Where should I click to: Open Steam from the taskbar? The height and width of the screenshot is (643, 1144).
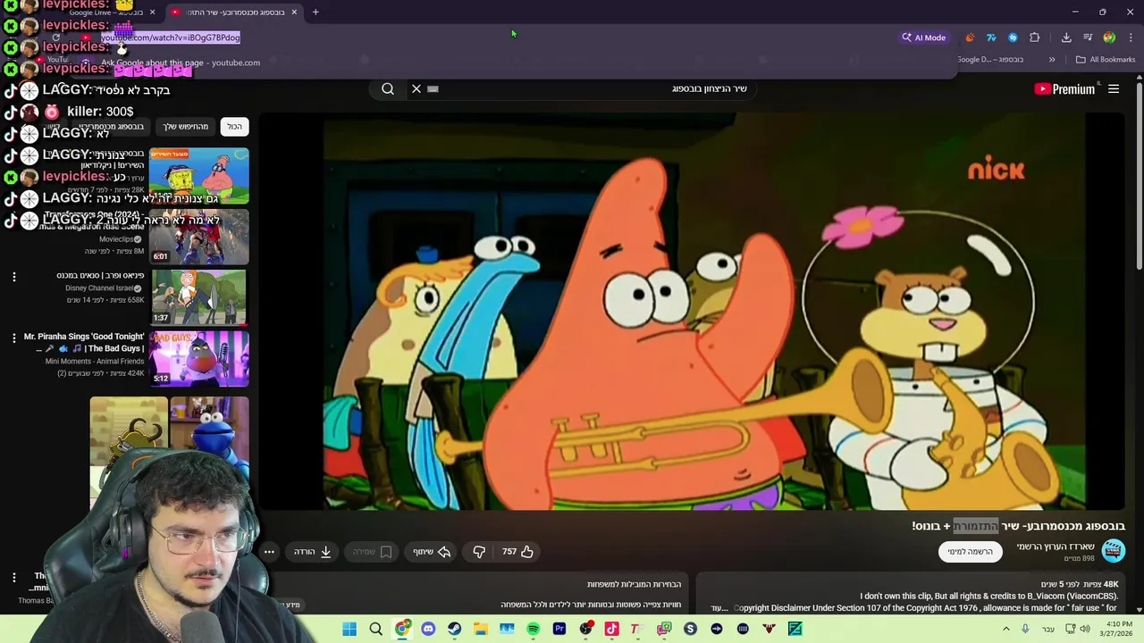click(x=454, y=629)
